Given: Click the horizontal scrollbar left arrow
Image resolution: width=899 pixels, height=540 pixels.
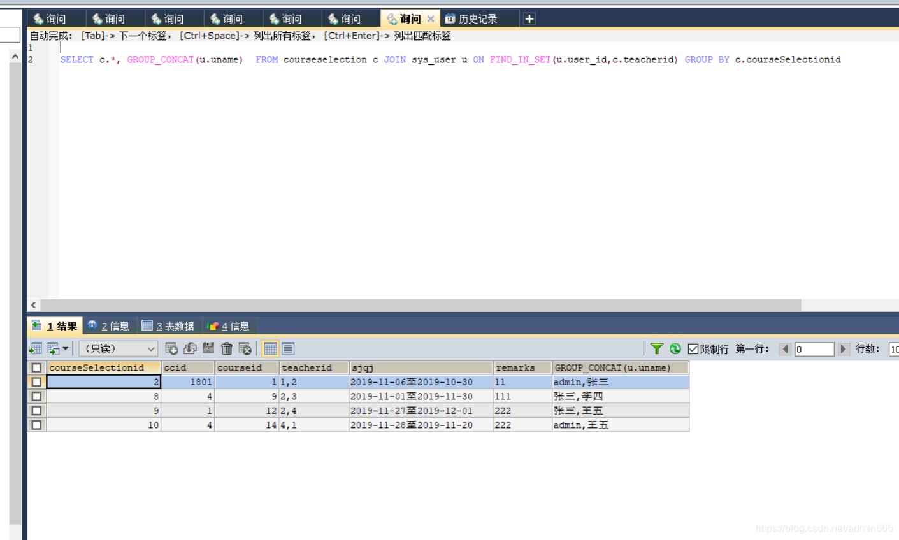Looking at the screenshot, I should click(x=33, y=305).
